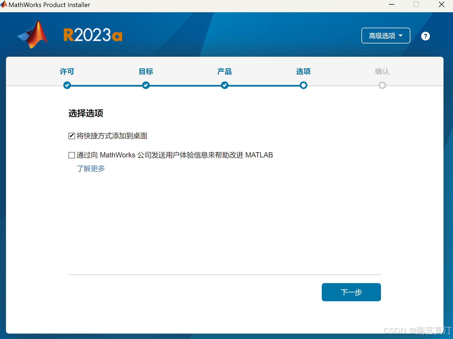
Task: Open the 高级选项 dropdown
Action: [x=386, y=36]
